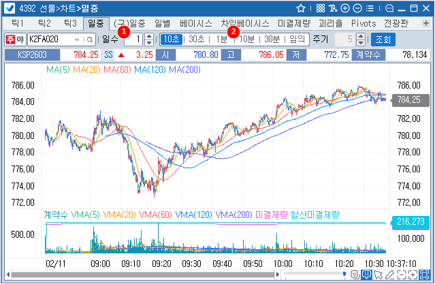
Task: Click the 임의 custom interval button
Action: coord(297,40)
